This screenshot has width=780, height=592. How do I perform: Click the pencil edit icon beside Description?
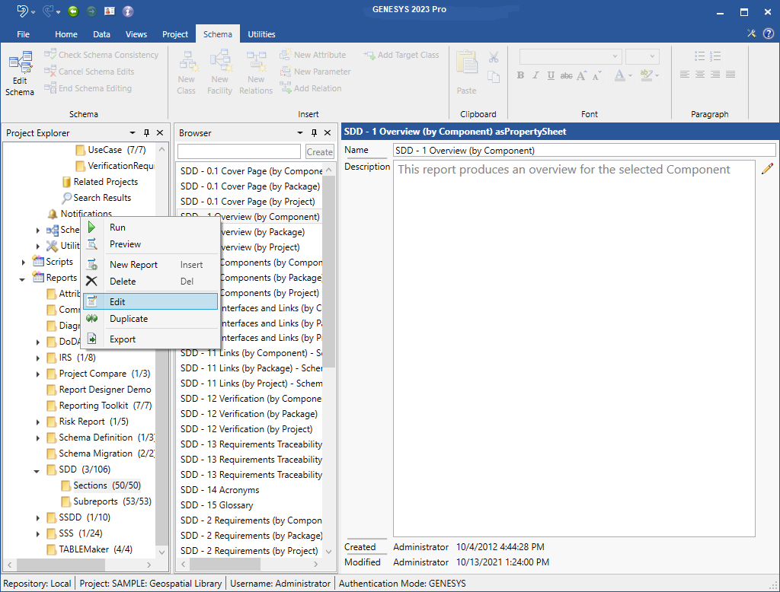pyautogui.click(x=767, y=169)
